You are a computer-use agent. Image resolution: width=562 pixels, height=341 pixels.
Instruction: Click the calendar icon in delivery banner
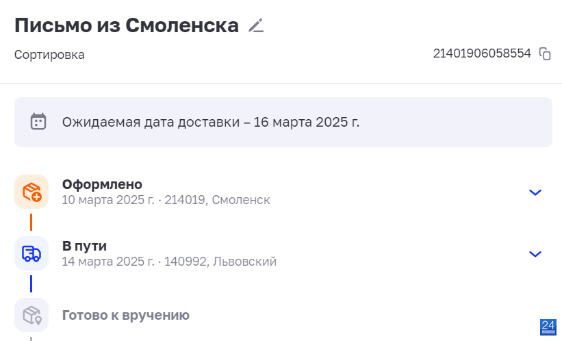pyautogui.click(x=38, y=122)
